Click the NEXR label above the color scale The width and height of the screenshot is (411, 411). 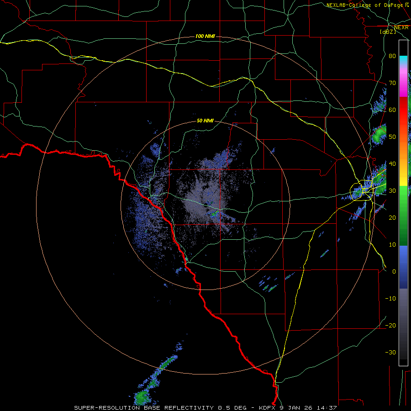tap(401, 27)
